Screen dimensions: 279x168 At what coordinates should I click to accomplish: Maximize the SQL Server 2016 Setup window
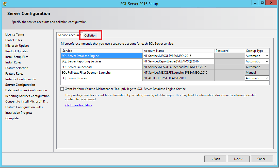[x=262, y=3]
